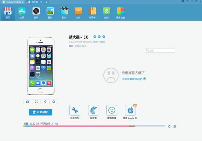
Task: Eject the Xiaomi device via tab arrow
Action: pos(23,2)
